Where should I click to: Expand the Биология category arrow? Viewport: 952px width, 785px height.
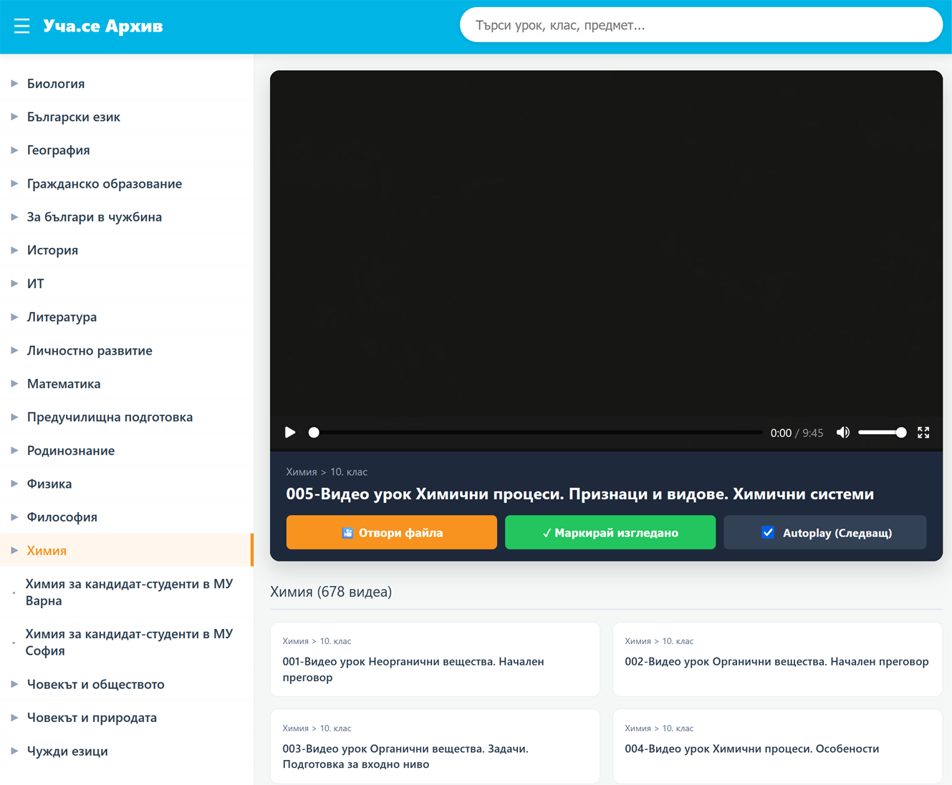(x=14, y=84)
